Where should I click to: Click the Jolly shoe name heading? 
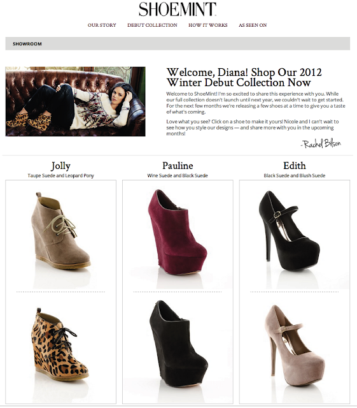pos(61,166)
